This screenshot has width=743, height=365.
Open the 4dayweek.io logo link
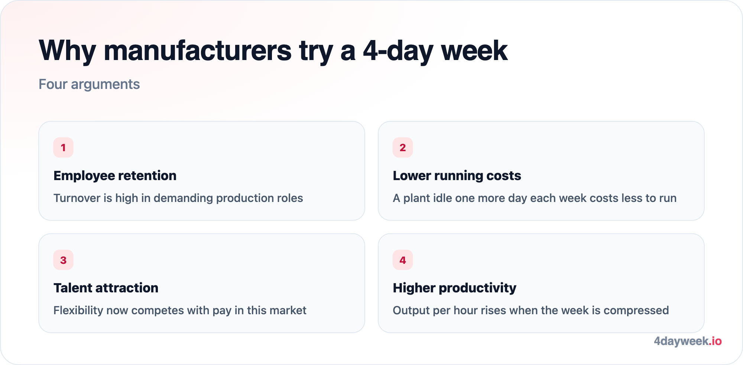tap(688, 341)
